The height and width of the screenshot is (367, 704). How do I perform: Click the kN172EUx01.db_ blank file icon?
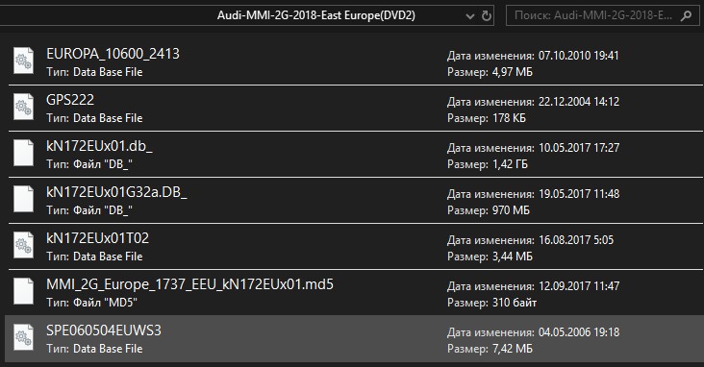click(23, 153)
